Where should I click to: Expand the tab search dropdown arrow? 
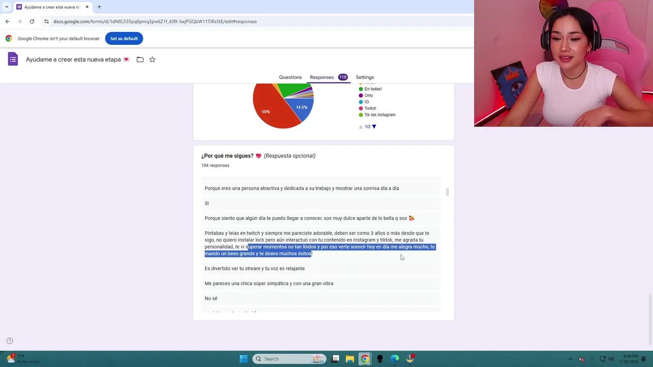pos(6,7)
